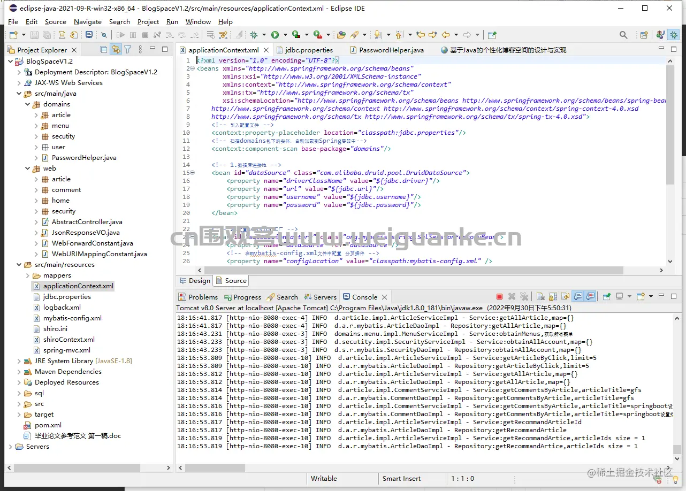
Task: Click the Save icon in the toolbar
Action: coord(34,35)
